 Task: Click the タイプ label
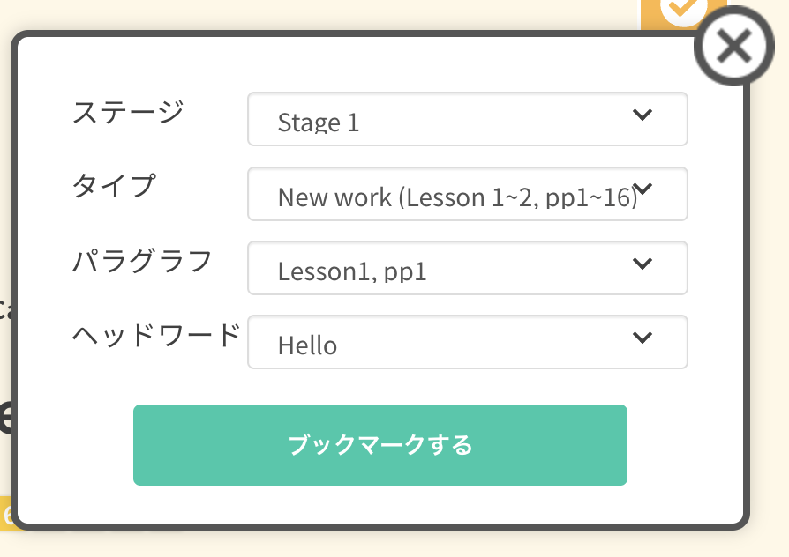[x=114, y=185]
